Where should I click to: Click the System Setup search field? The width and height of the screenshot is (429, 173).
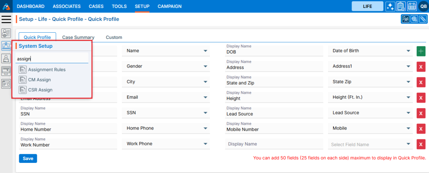[52, 59]
